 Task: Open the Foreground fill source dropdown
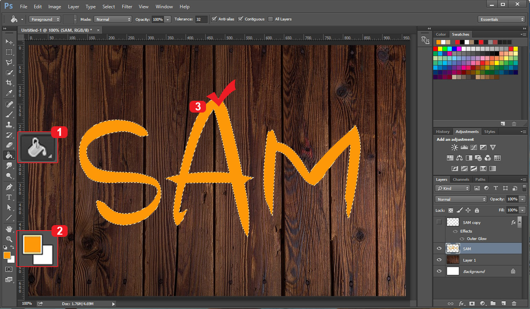coord(45,19)
